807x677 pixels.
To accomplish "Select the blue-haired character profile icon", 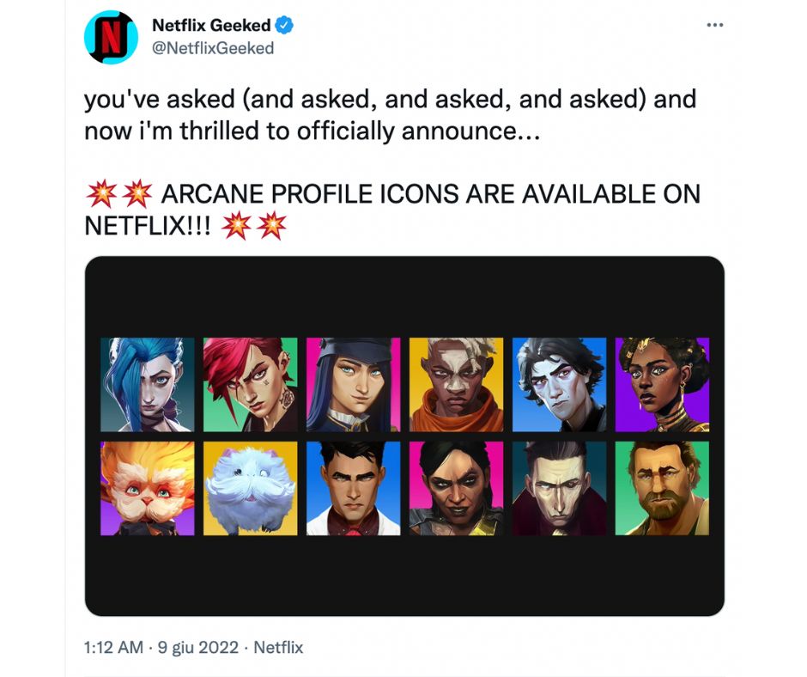I will [x=147, y=384].
